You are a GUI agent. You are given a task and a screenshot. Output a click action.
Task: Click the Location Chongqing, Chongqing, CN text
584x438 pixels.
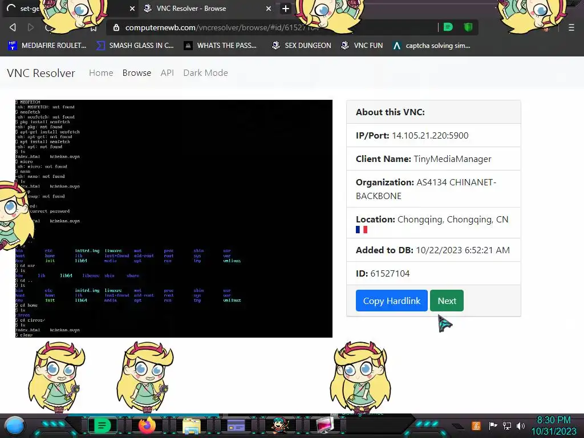[x=452, y=220]
